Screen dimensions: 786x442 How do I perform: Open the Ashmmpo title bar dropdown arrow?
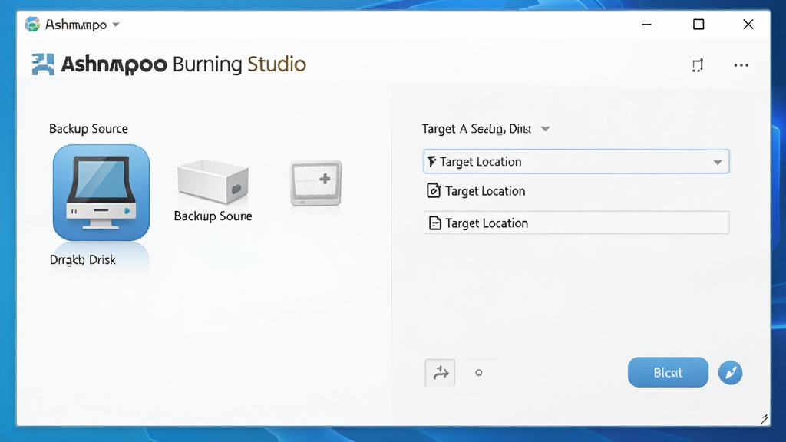[116, 24]
